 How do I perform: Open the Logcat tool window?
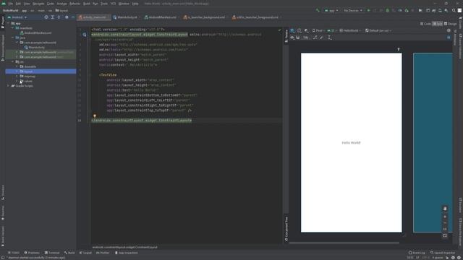click(85, 253)
